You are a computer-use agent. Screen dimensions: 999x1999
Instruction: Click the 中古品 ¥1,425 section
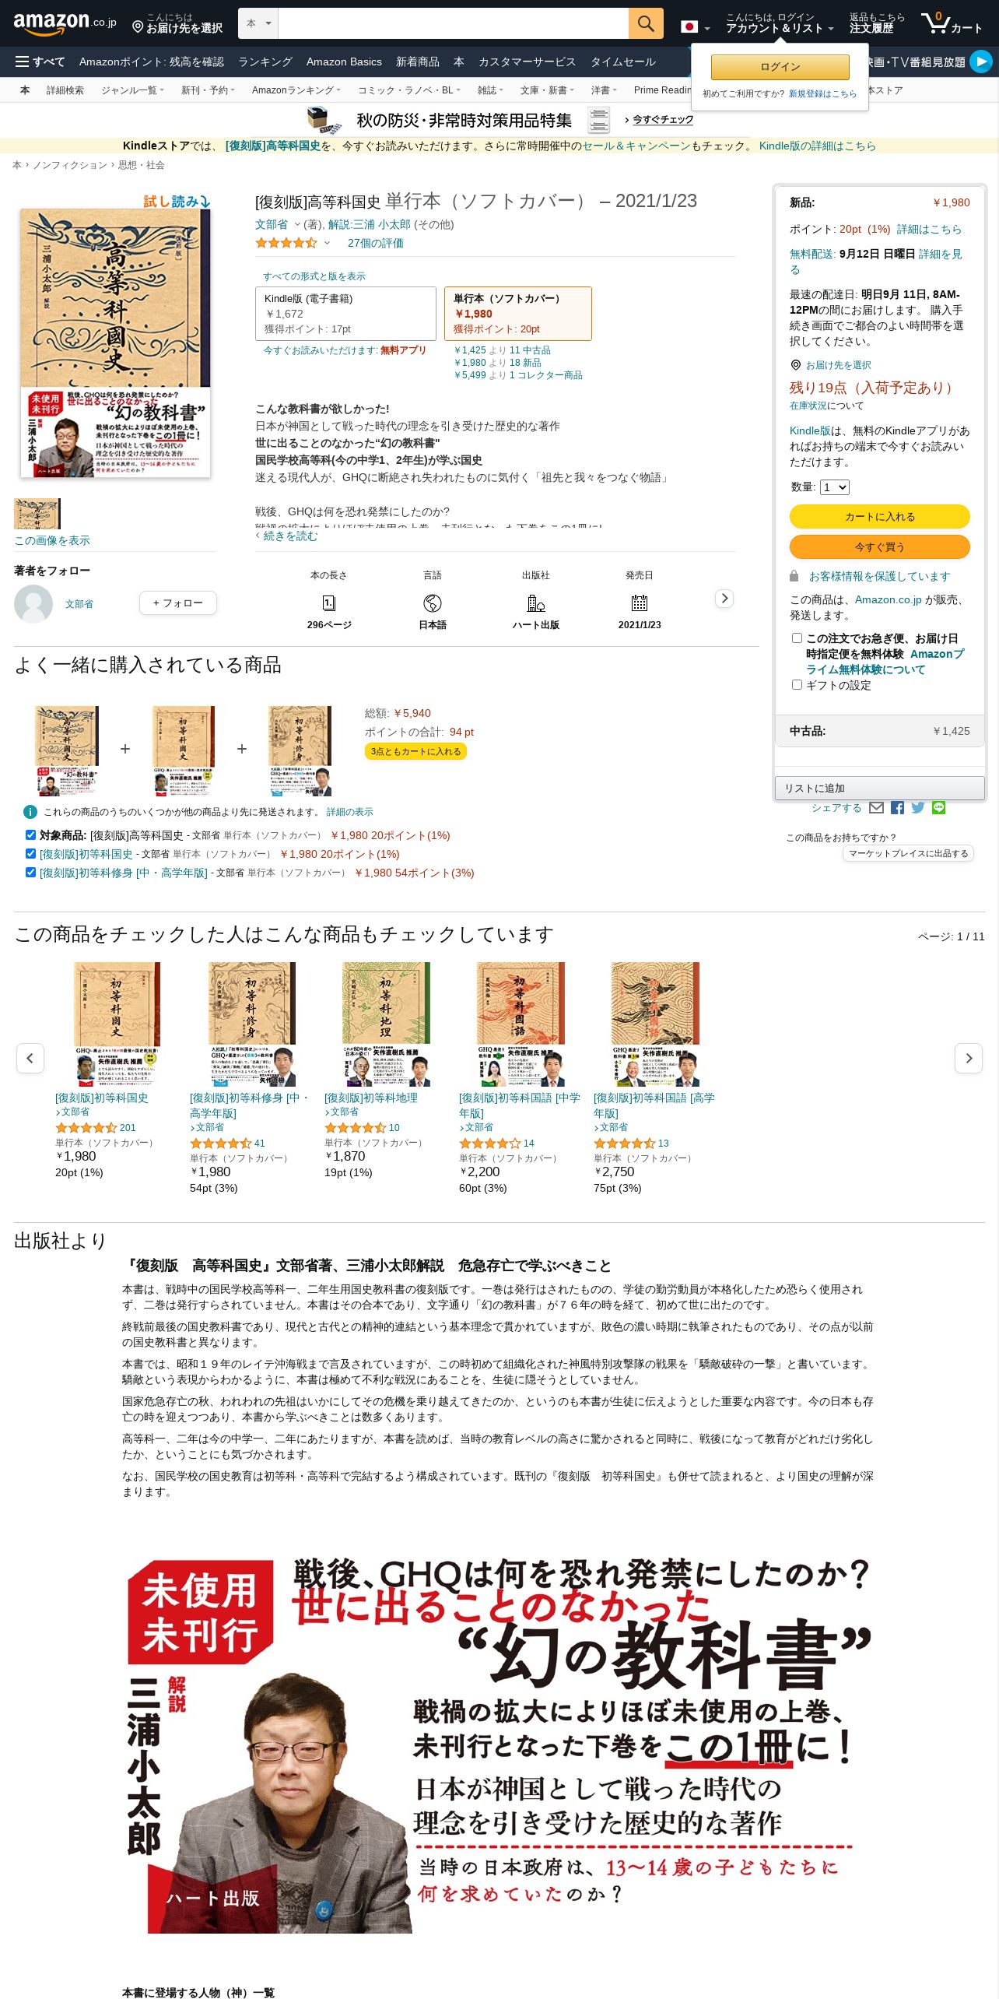click(880, 731)
